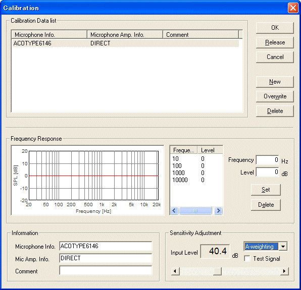Click the Overwrite button

click(275, 96)
